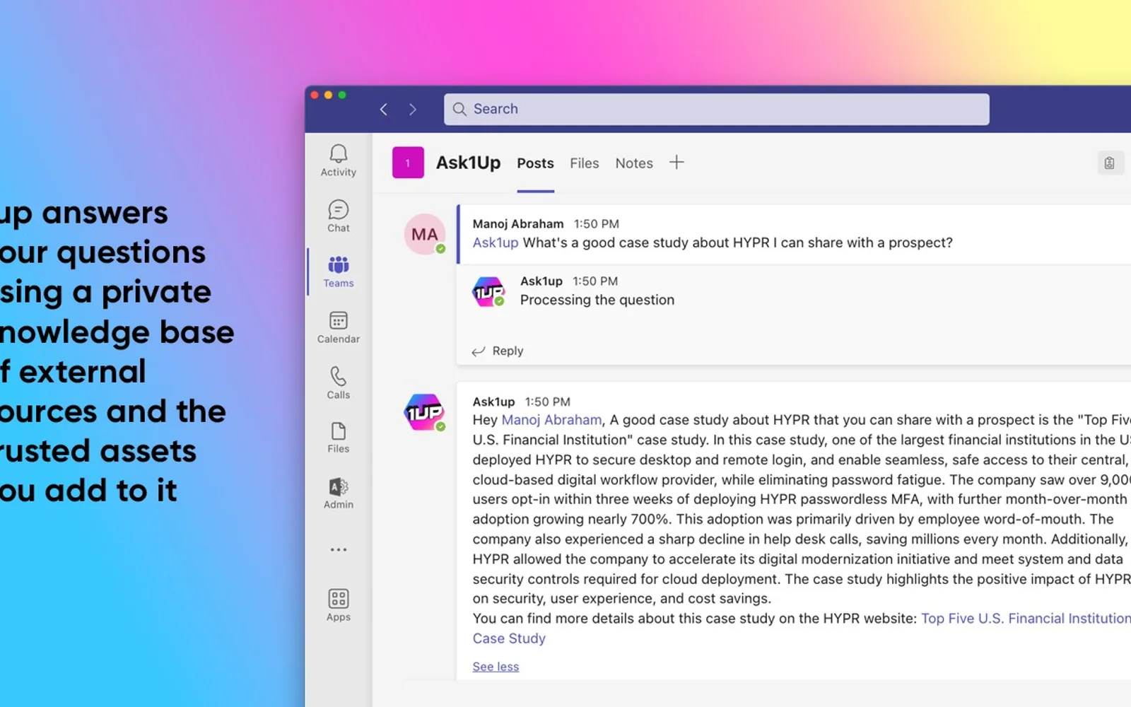
Task: Reply to Manoj Abraham's thread
Action: pyautogui.click(x=498, y=351)
